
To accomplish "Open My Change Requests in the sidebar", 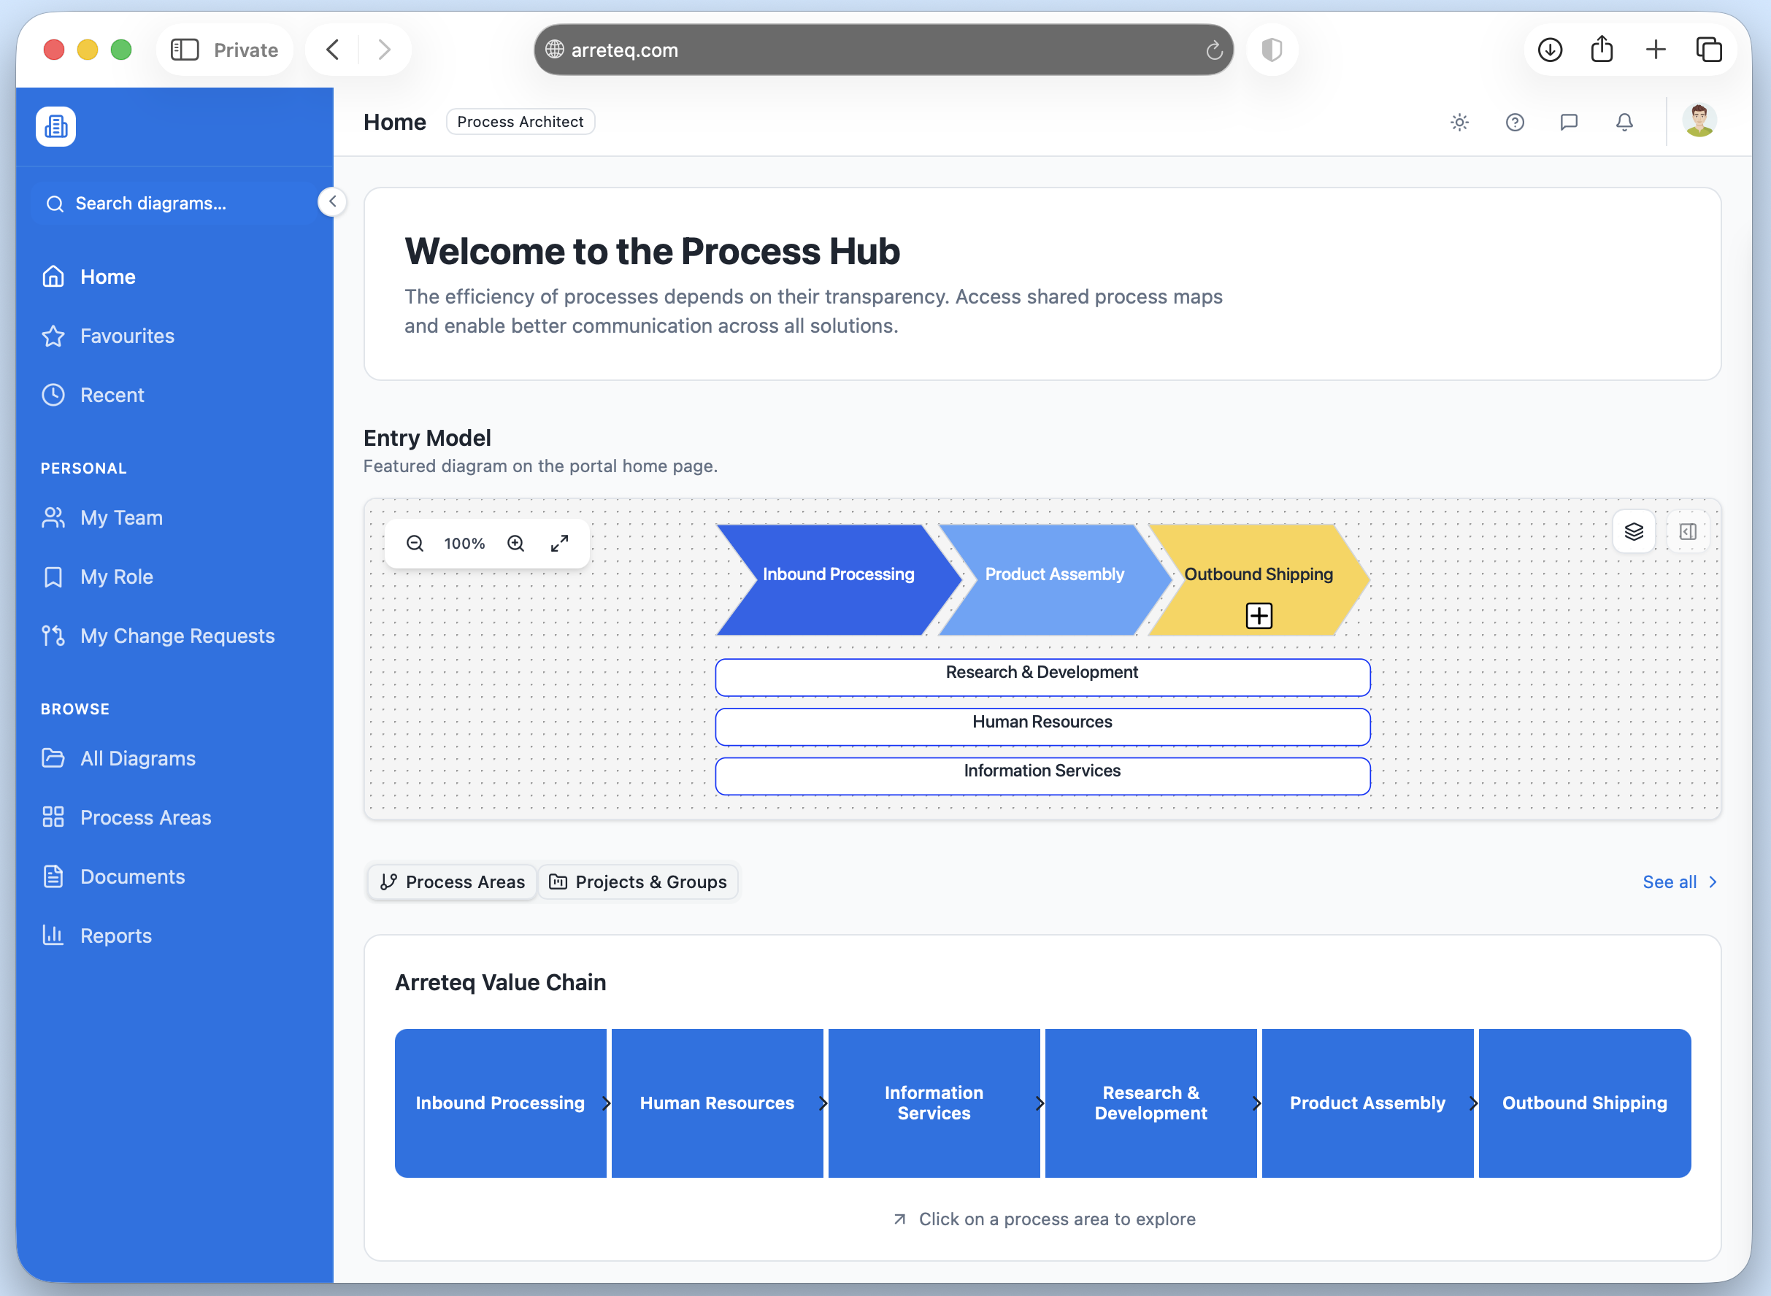I will 177,636.
